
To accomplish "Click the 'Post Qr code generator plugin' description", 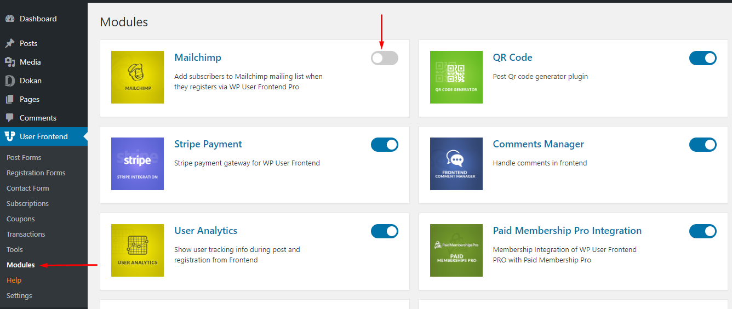I will 540,76.
